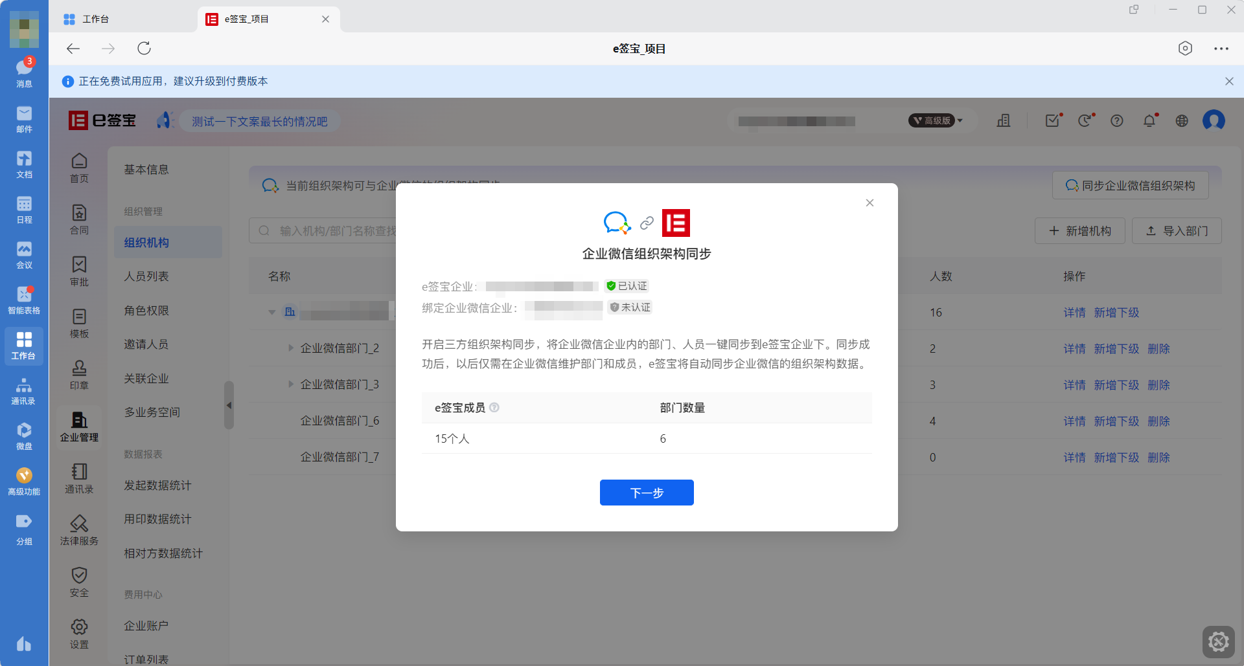Collapse the secondary menu panel handle
1244x666 pixels.
[229, 405]
